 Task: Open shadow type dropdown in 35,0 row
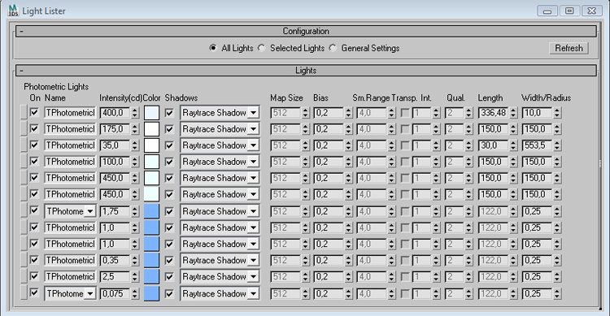(253, 145)
